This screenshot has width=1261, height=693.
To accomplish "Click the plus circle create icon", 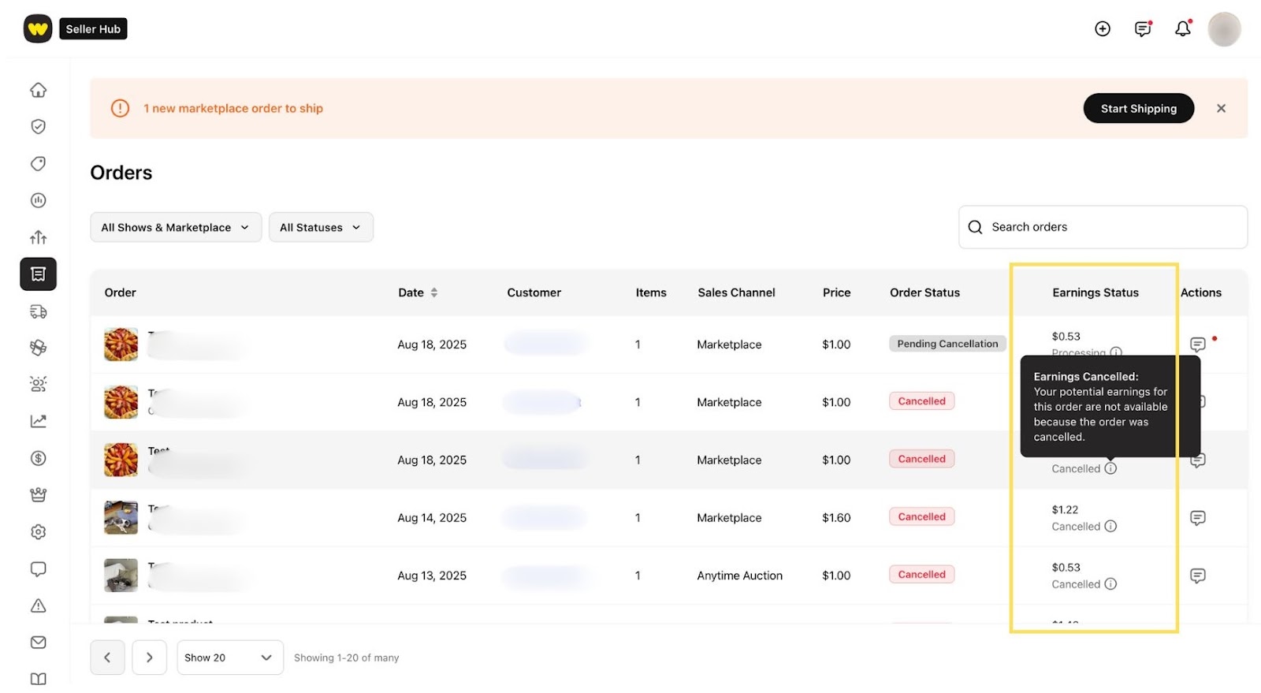I will [x=1103, y=29].
